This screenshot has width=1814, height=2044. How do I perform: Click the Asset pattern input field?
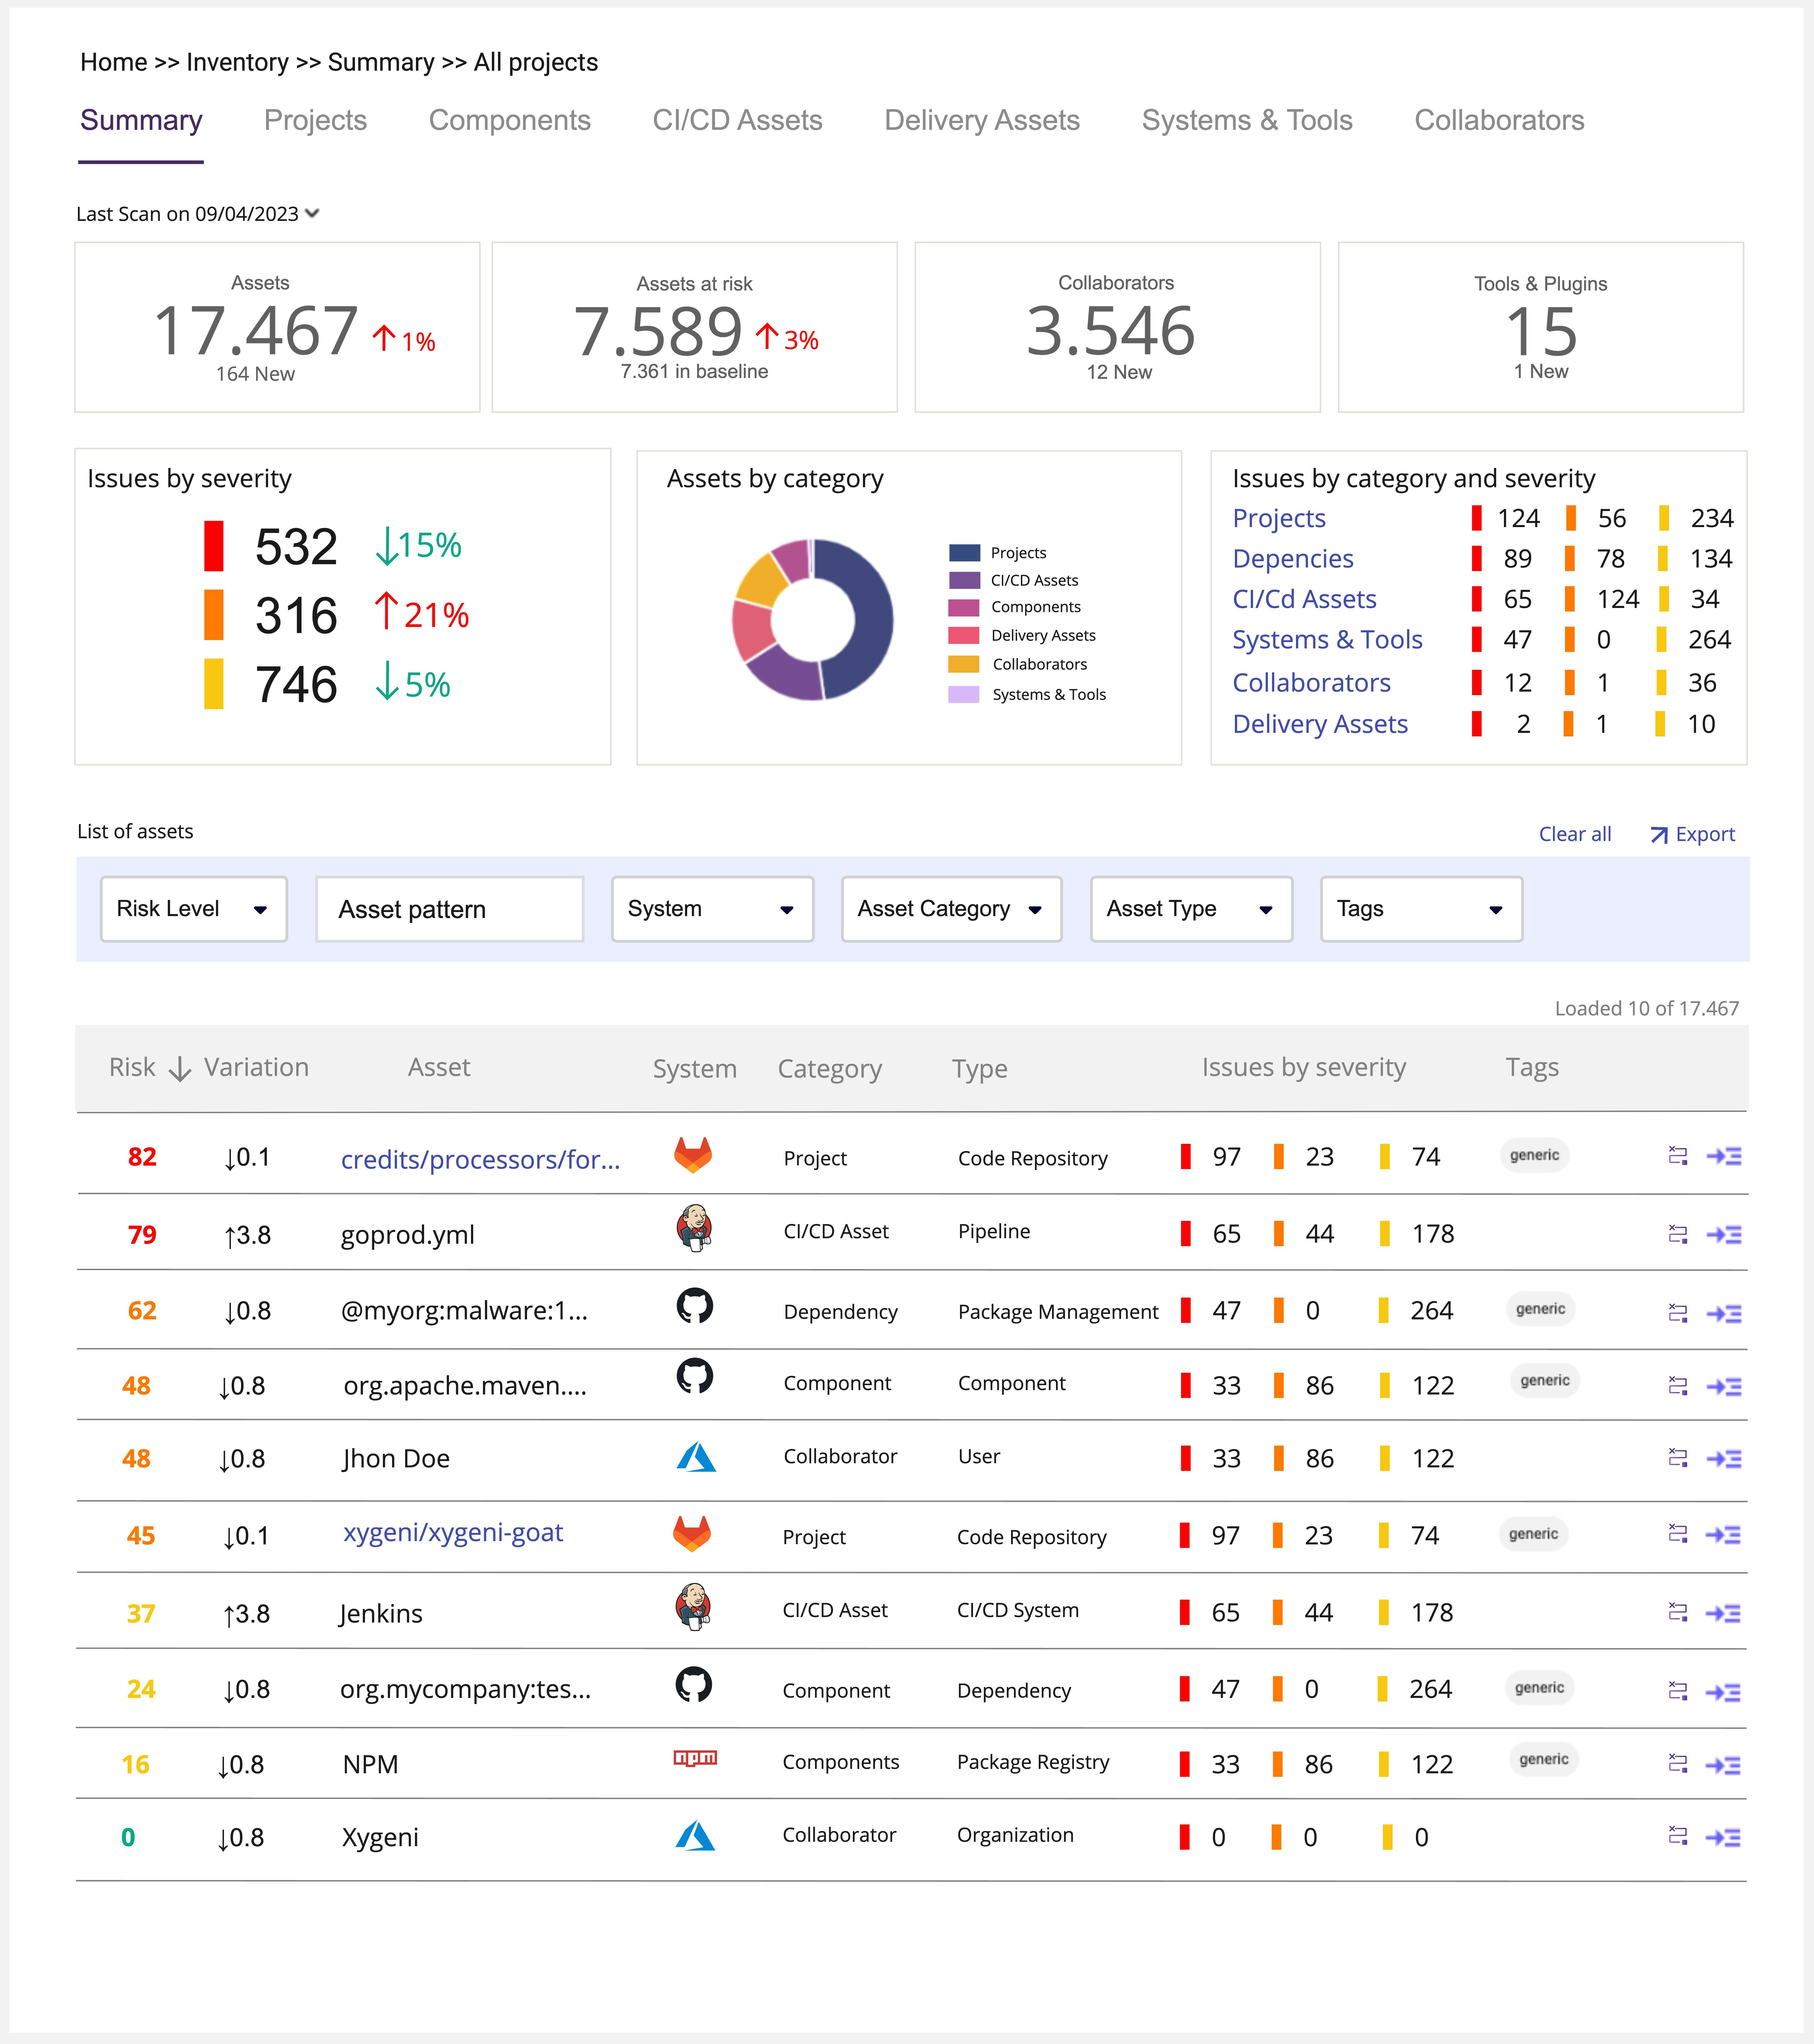click(x=450, y=909)
